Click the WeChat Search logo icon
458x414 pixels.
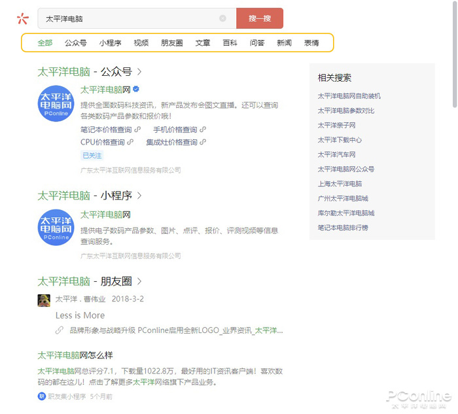point(23,18)
